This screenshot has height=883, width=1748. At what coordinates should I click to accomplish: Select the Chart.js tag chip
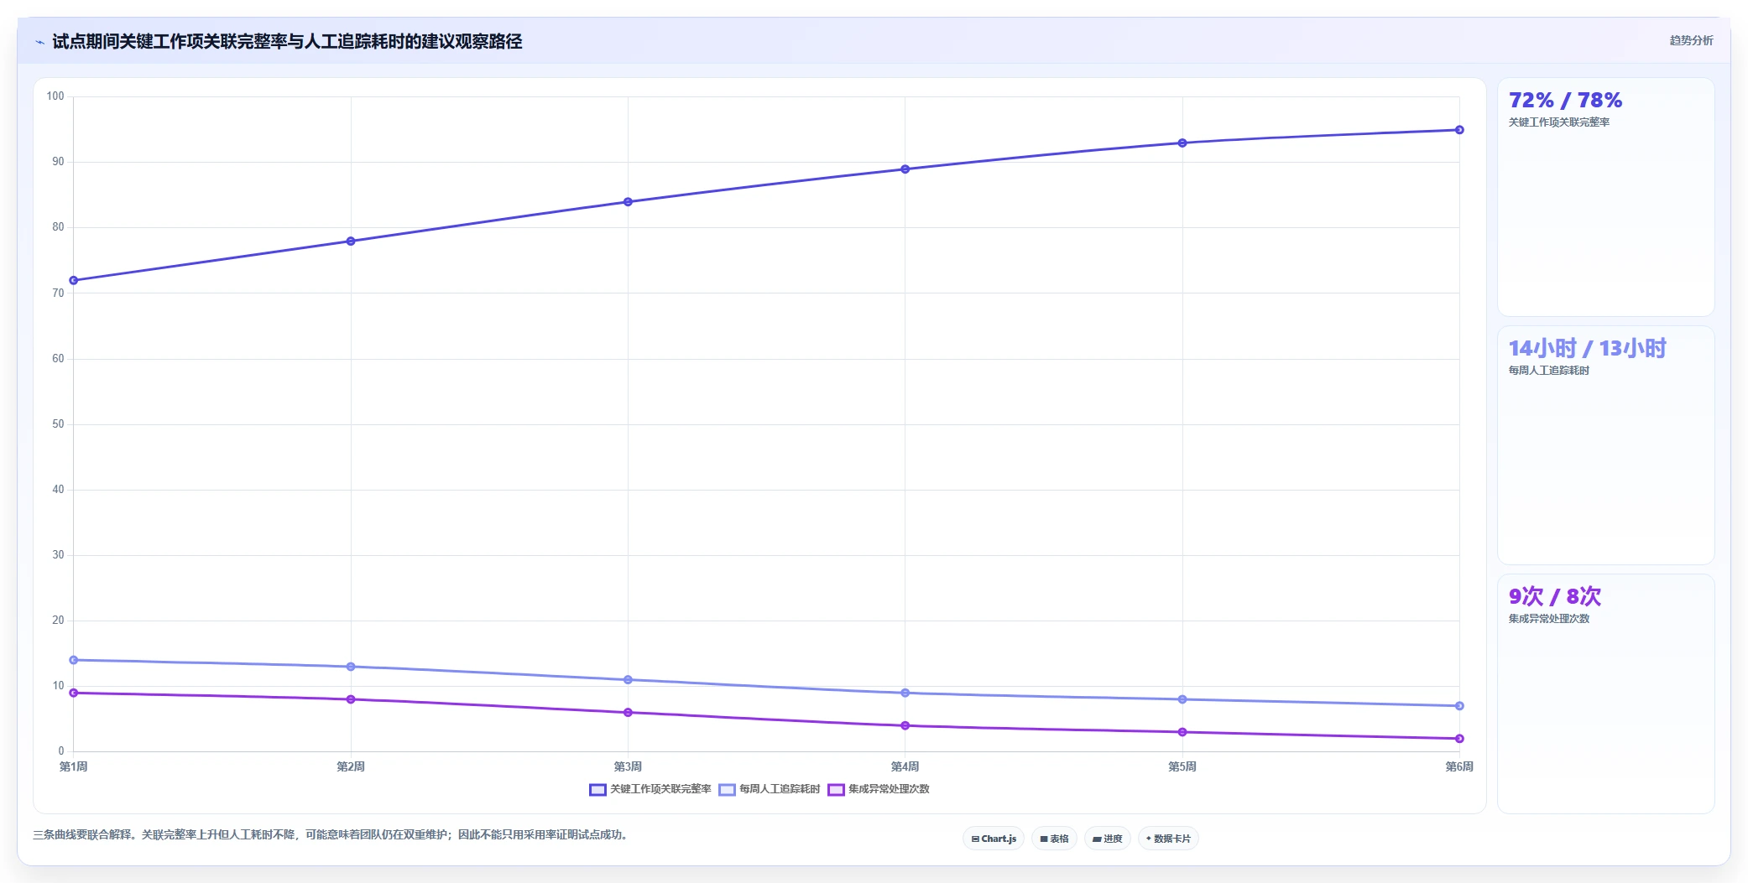coord(994,839)
